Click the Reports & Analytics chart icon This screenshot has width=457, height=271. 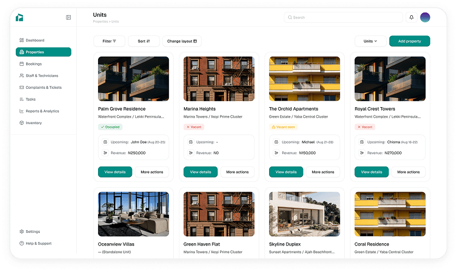pyautogui.click(x=22, y=111)
